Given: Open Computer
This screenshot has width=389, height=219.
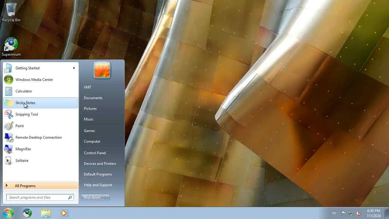Looking at the screenshot, I should [102, 141].
